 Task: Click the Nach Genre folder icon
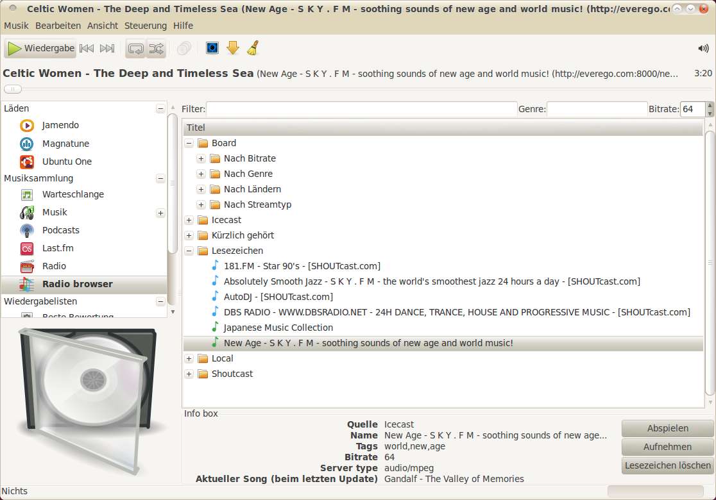(215, 174)
